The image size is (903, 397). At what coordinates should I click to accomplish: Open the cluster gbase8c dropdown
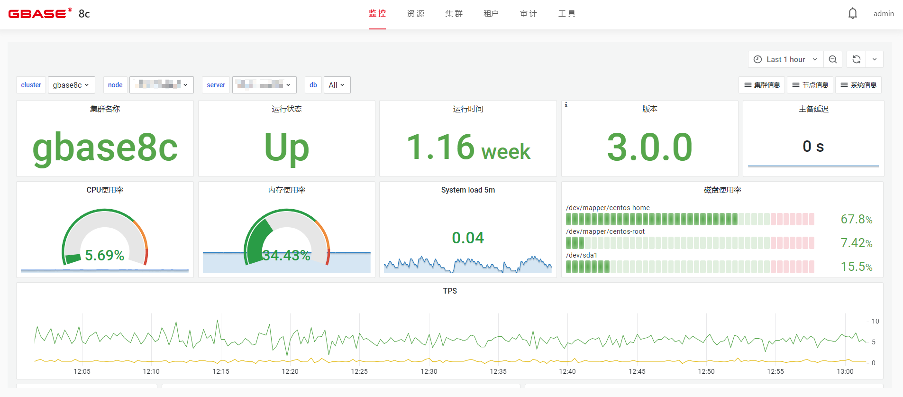(x=71, y=85)
